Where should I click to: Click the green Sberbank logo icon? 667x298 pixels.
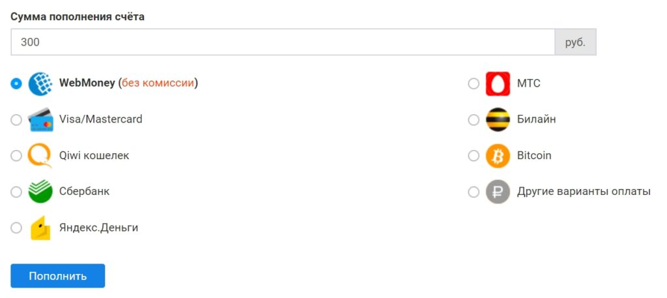[x=40, y=192]
